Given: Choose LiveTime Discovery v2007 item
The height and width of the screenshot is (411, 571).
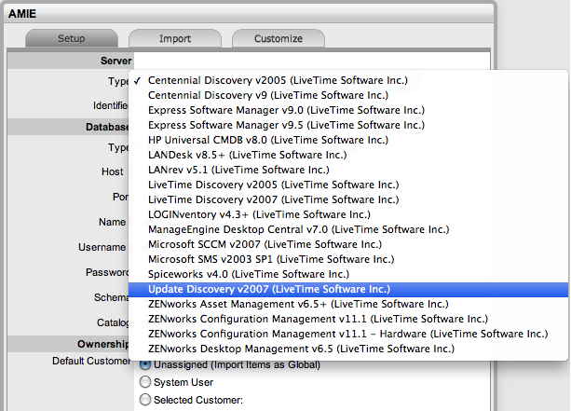Looking at the screenshot, I should [x=269, y=199].
